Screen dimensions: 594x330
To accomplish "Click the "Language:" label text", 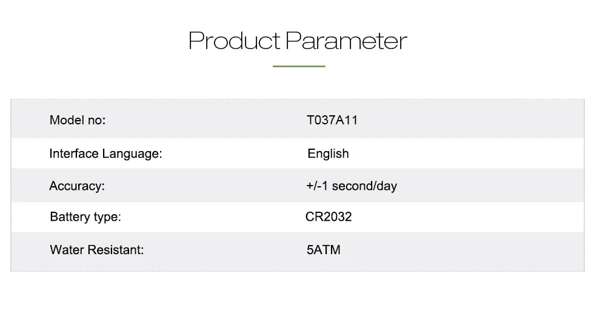I will [x=132, y=153].
